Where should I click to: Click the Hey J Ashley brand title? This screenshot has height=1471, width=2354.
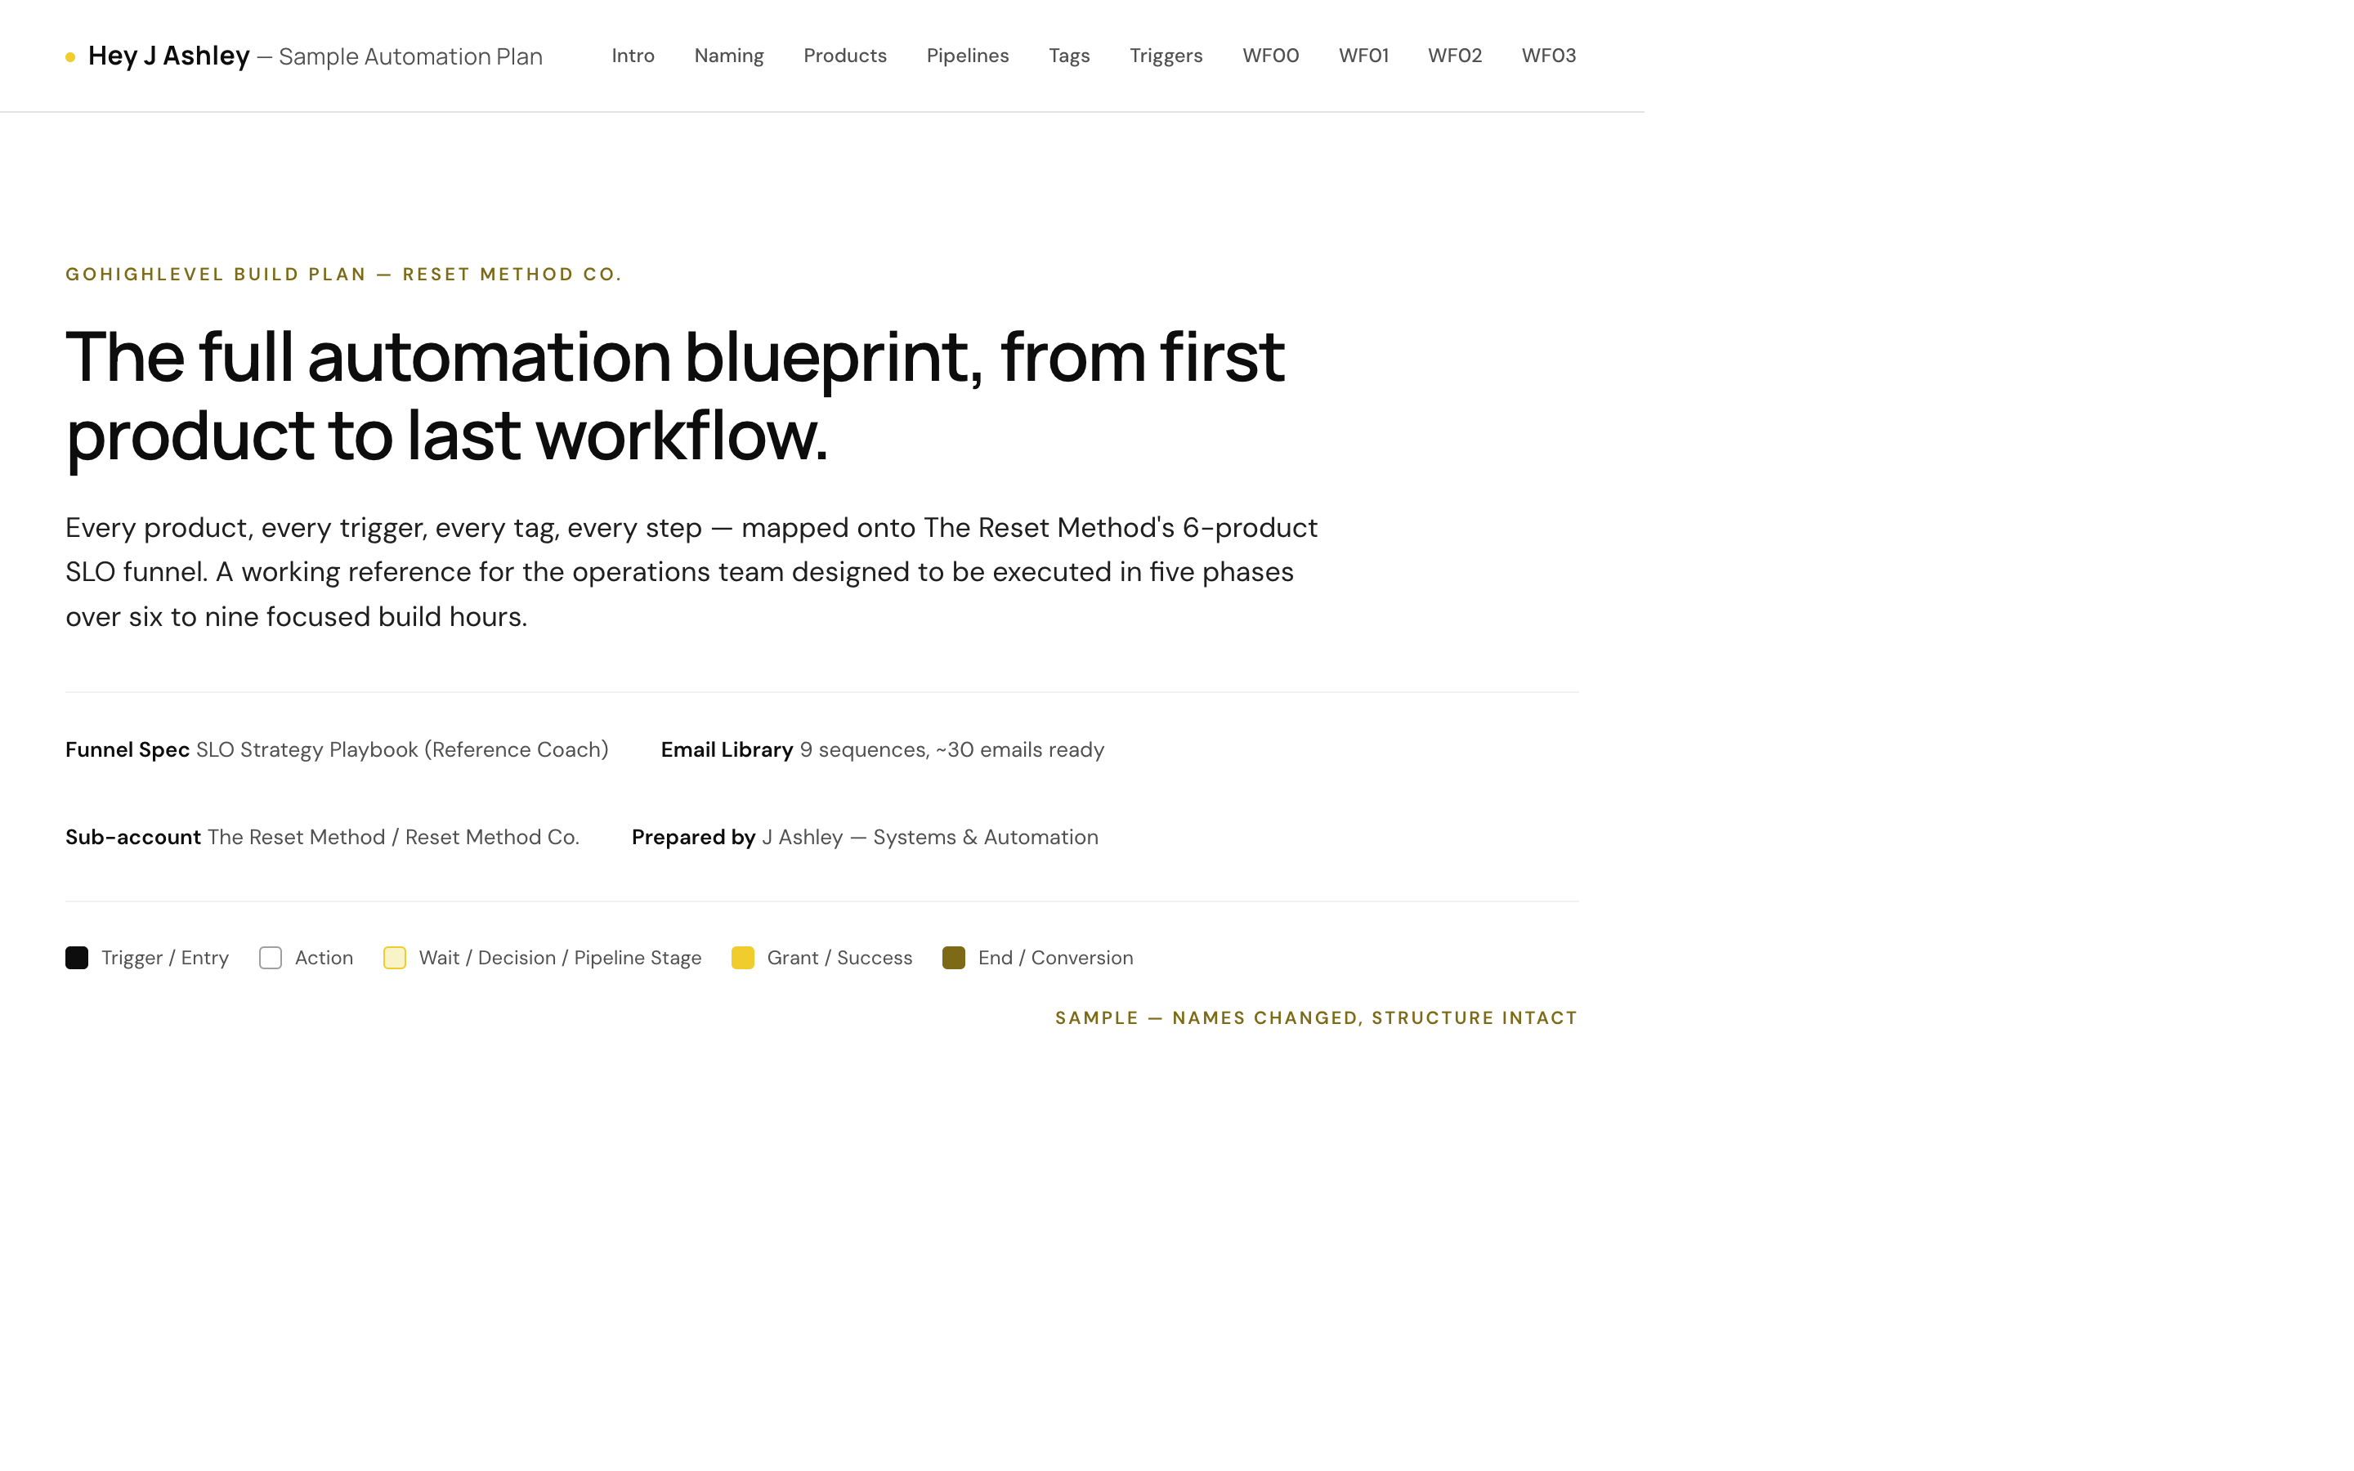(168, 56)
